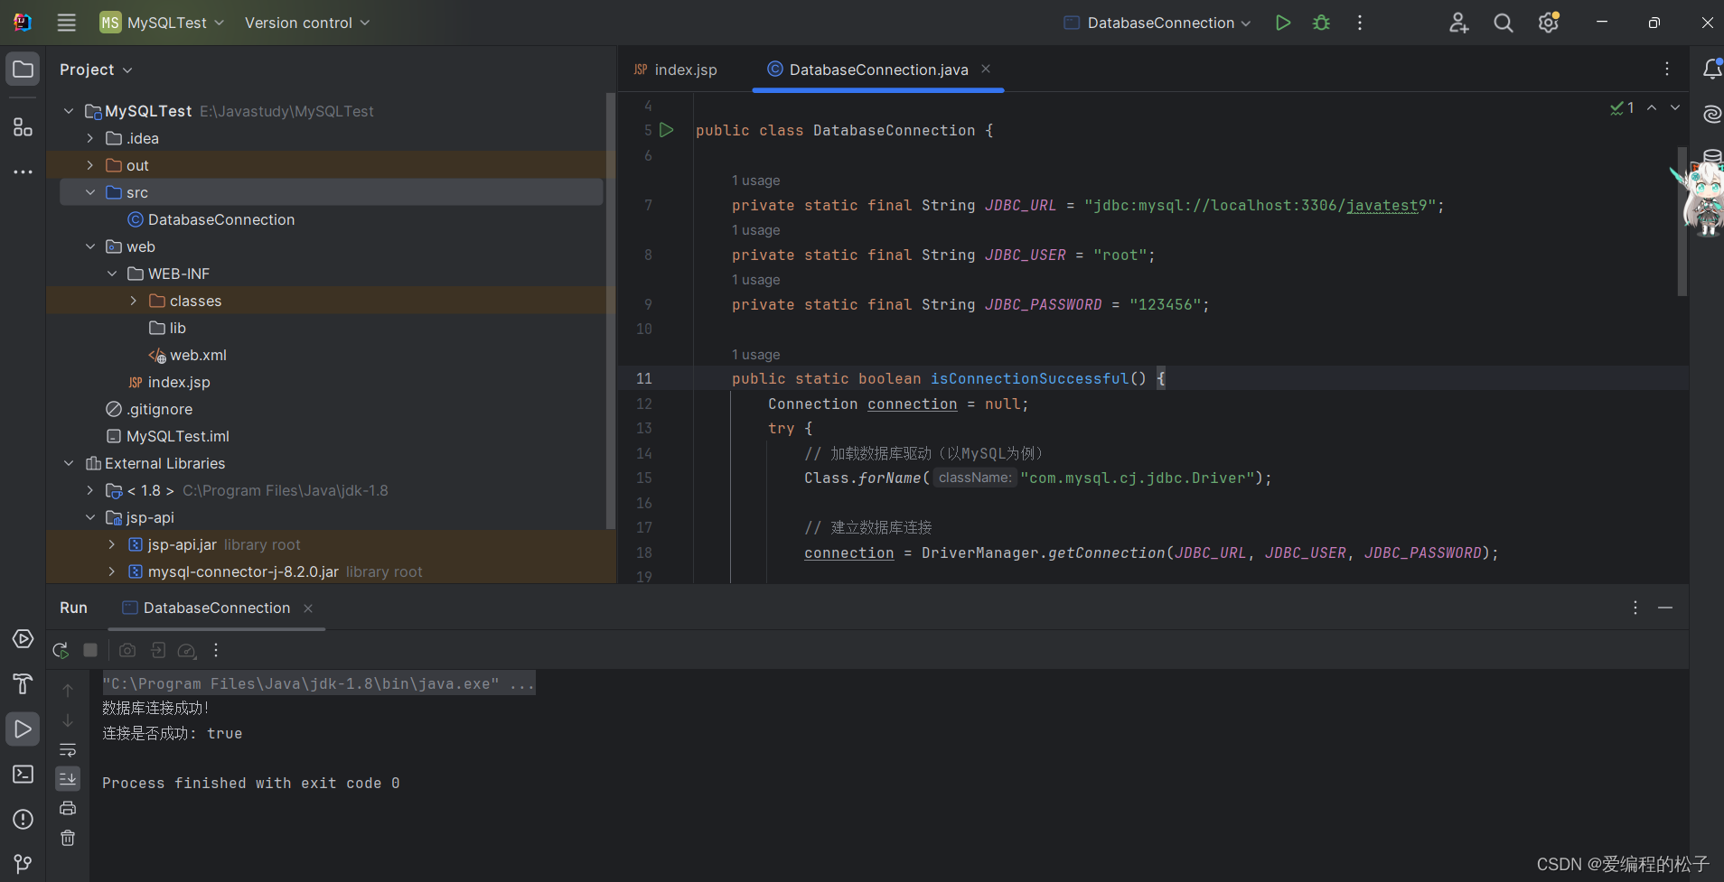Run DatabaseConnection with the green play button
The width and height of the screenshot is (1724, 882).
(1282, 23)
